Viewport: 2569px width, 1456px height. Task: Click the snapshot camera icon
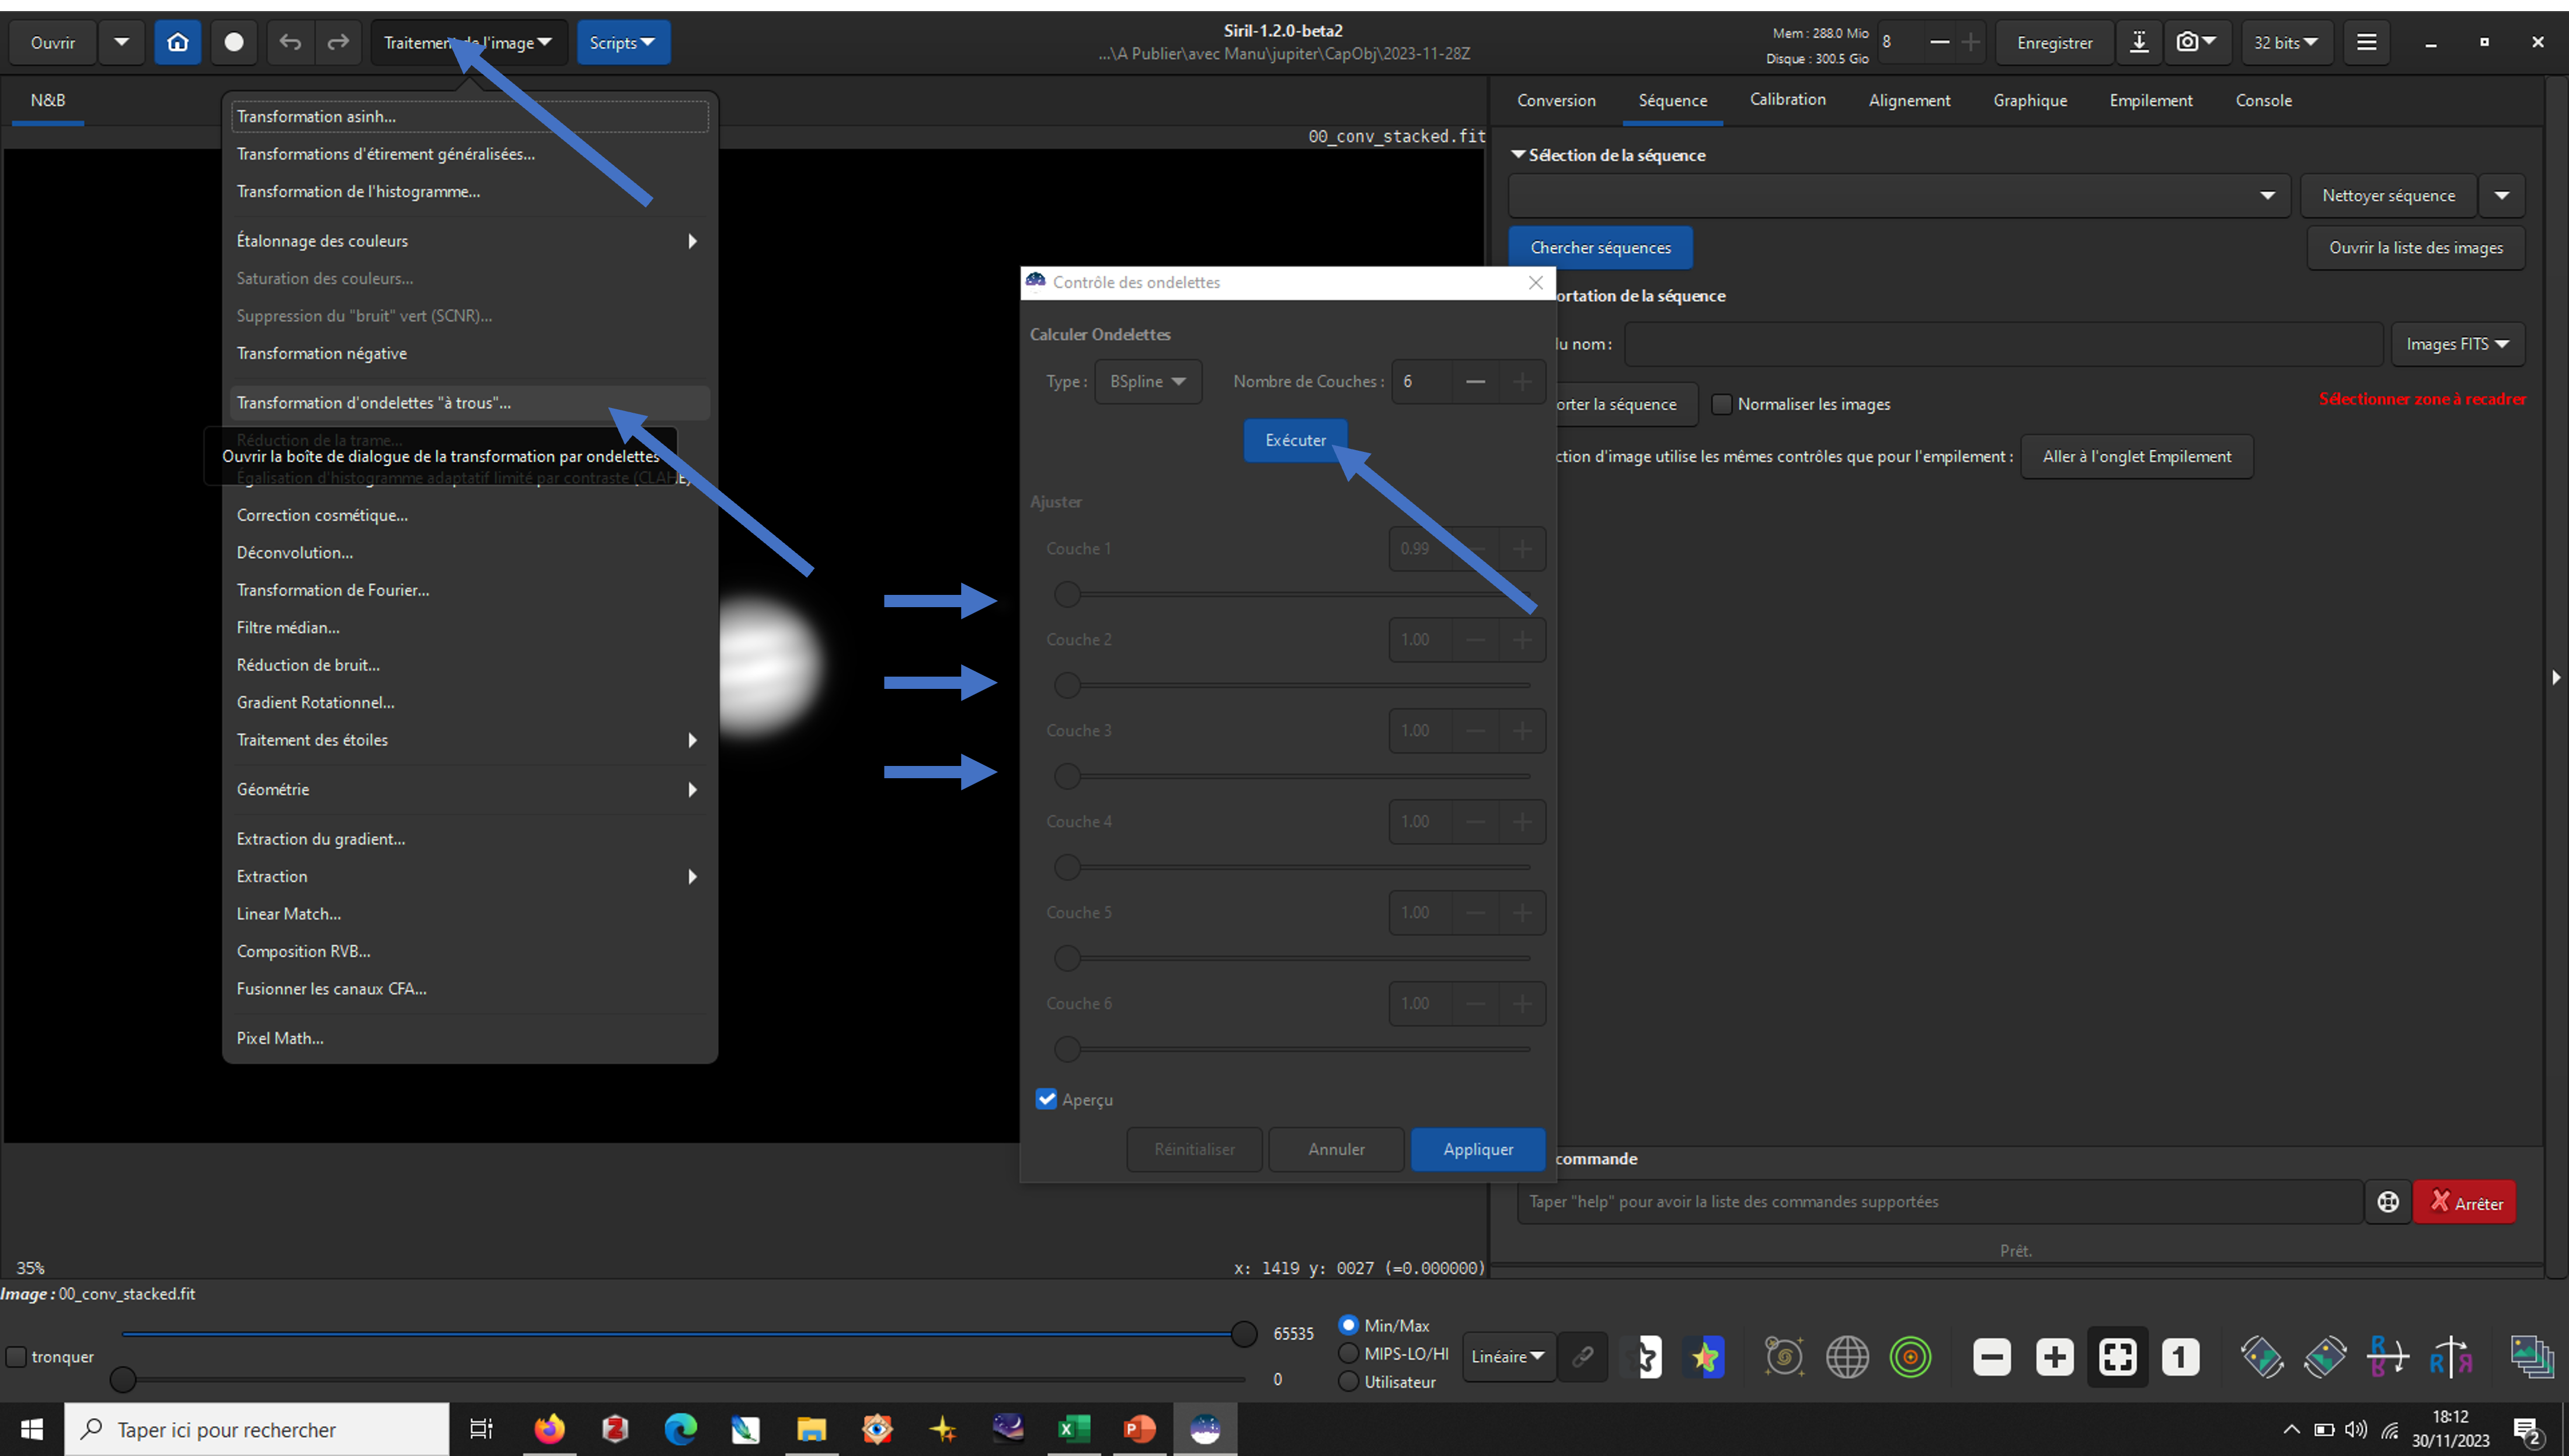tap(2187, 42)
